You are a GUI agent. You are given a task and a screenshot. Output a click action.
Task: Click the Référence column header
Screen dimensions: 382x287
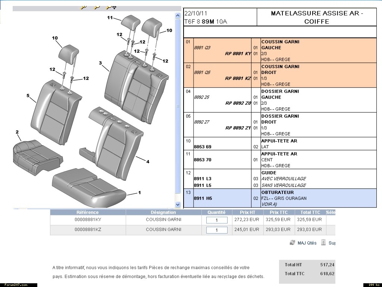88,212
